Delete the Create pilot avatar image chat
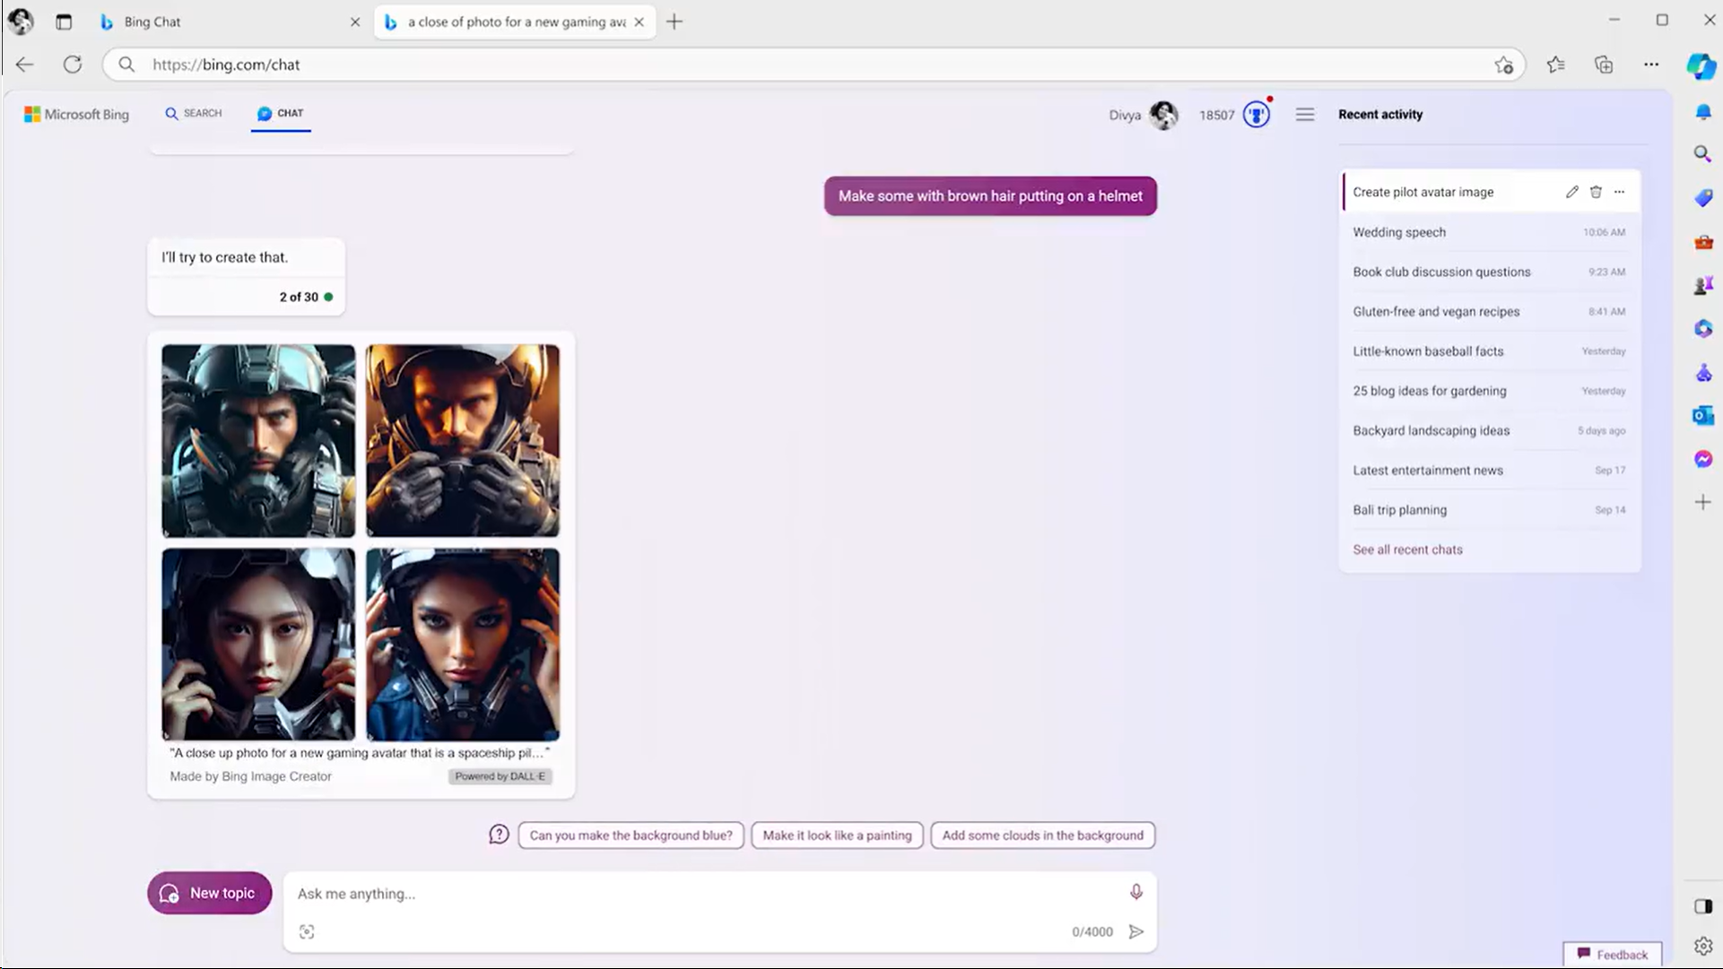This screenshot has height=969, width=1723. point(1596,192)
